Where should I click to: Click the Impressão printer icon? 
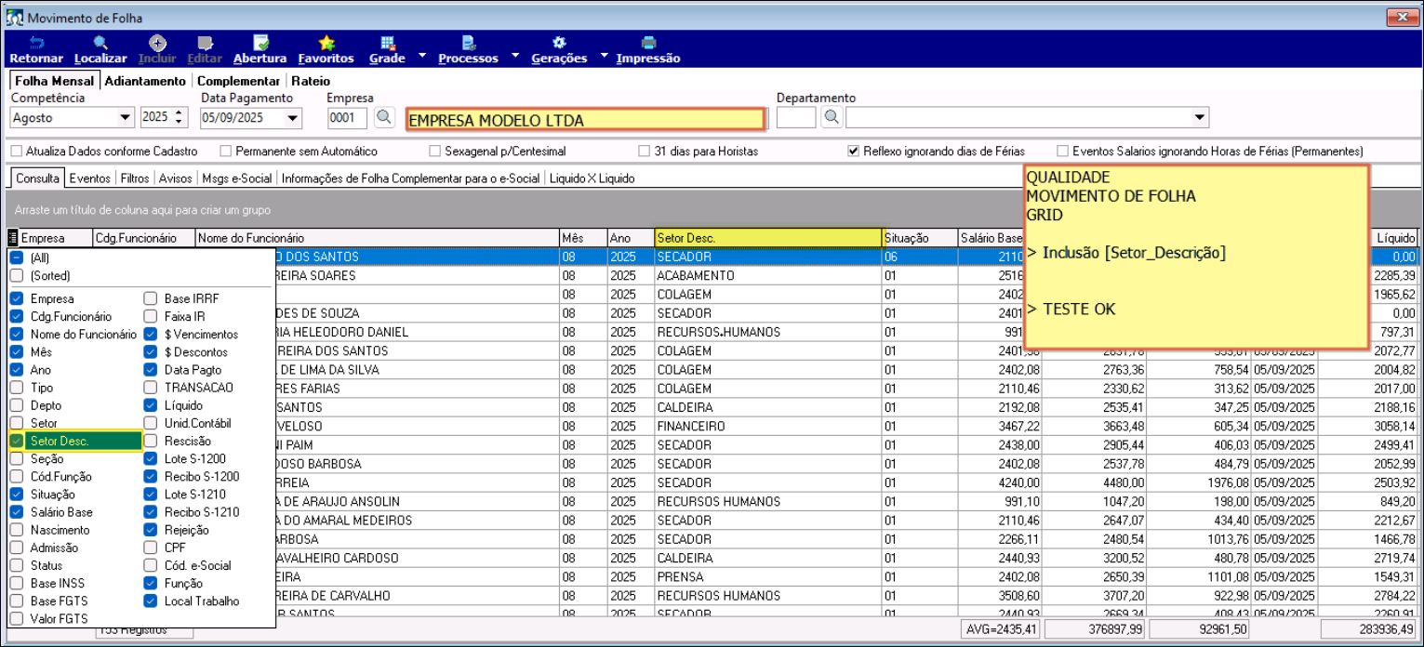click(648, 43)
